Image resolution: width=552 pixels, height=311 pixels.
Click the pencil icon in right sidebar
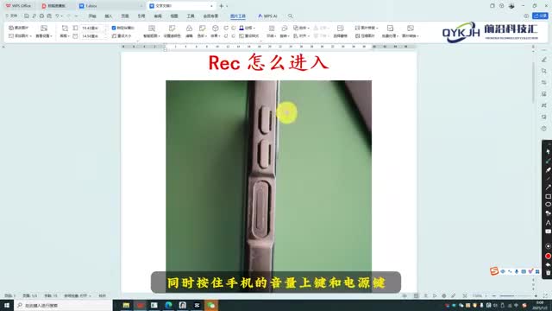(544, 60)
